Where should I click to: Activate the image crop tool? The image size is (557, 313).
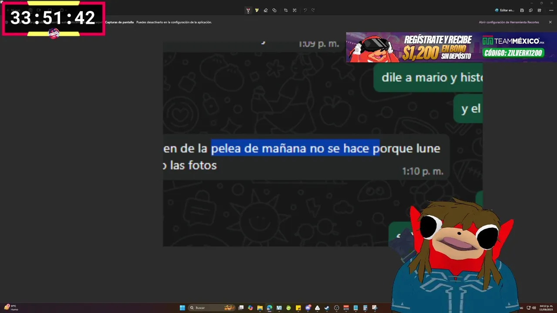(x=286, y=10)
